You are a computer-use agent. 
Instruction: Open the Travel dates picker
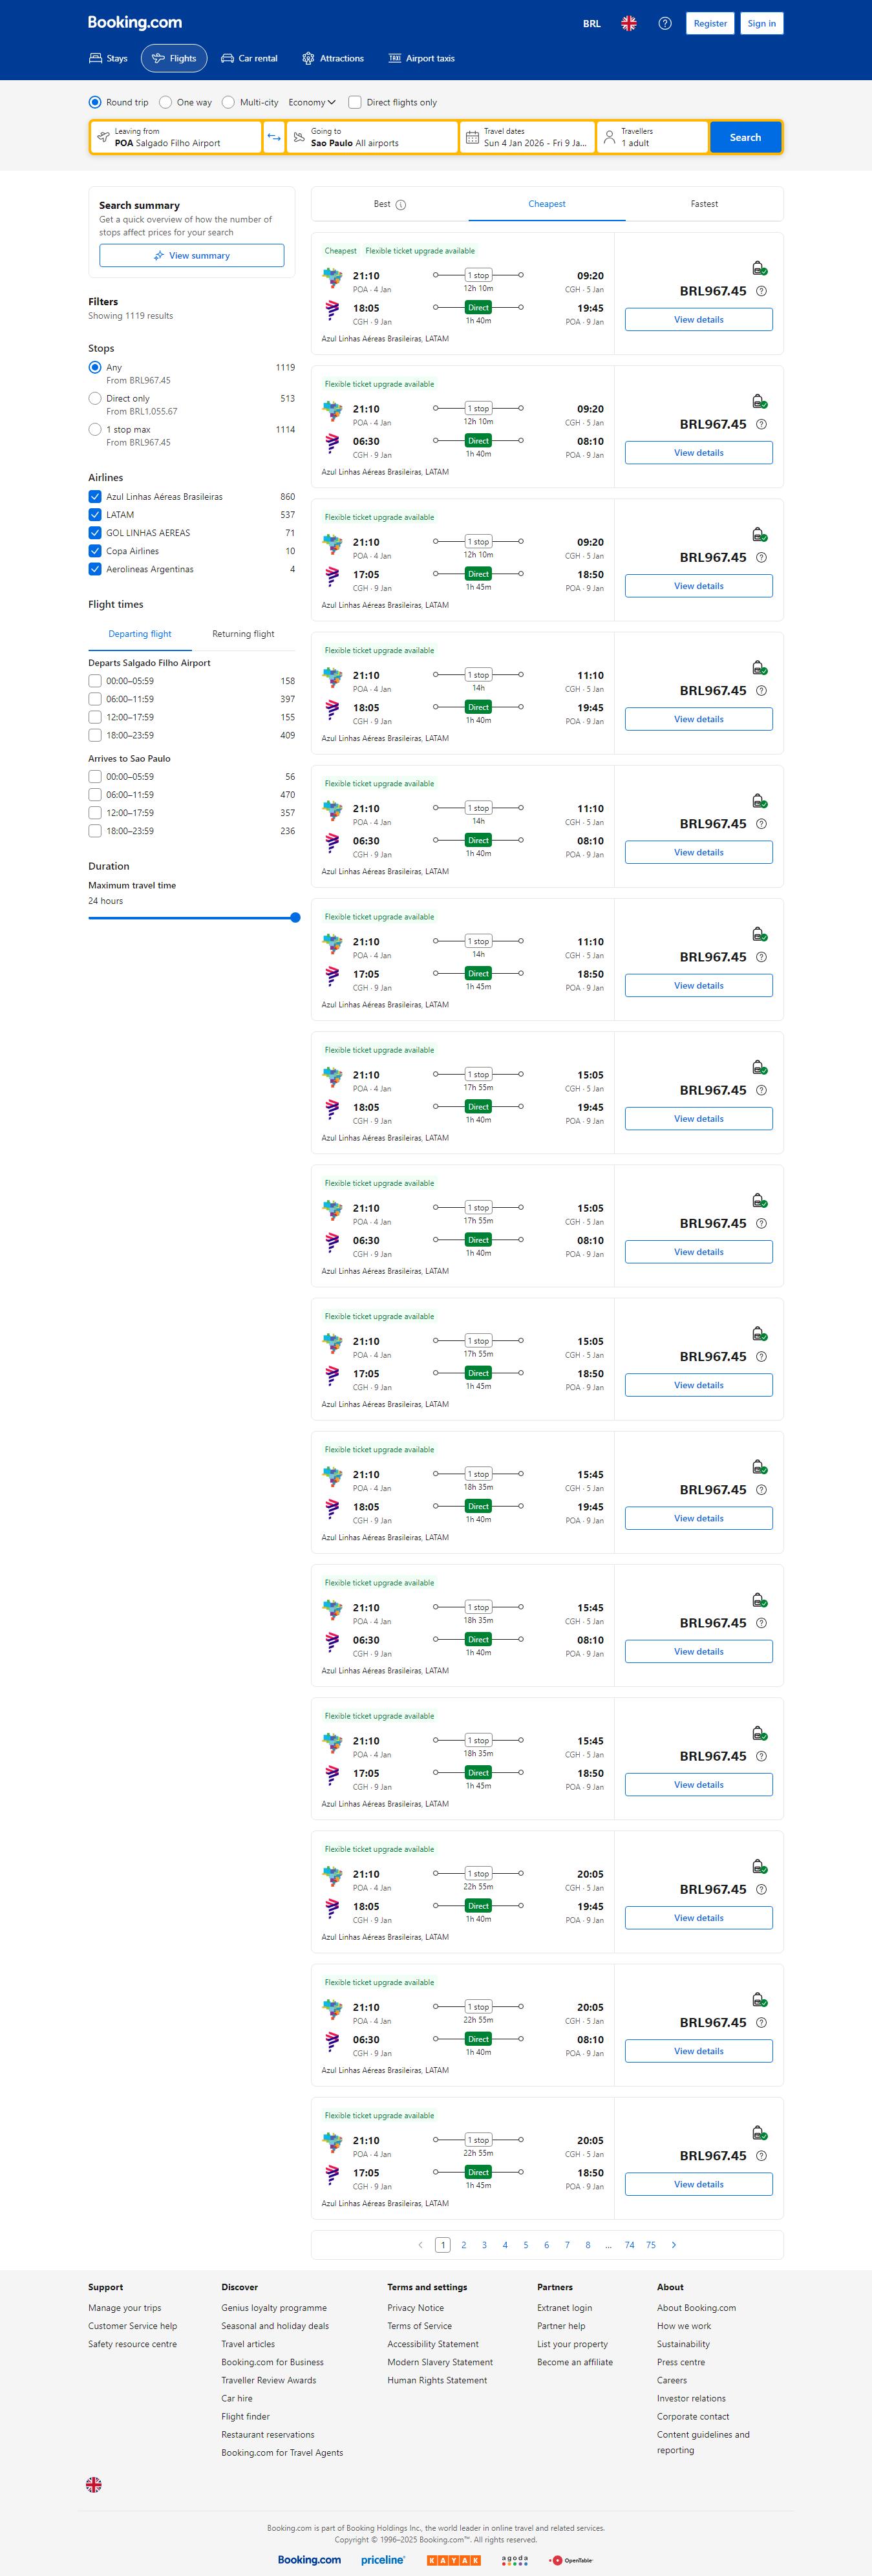tap(527, 137)
